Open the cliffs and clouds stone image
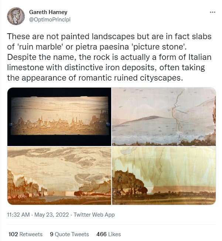The width and height of the screenshot is (222, 241). (59, 176)
